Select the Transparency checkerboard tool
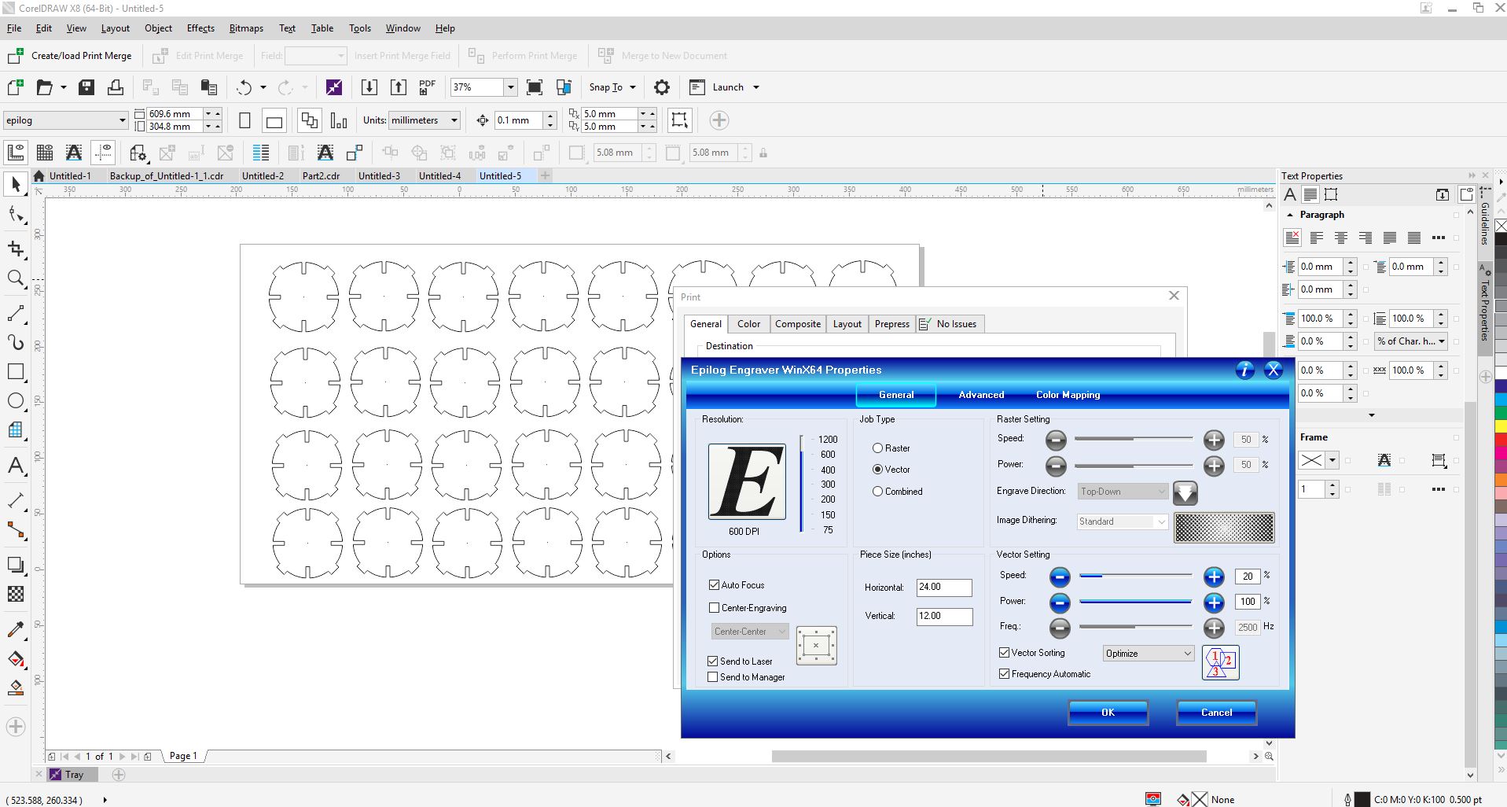 pyautogui.click(x=16, y=595)
